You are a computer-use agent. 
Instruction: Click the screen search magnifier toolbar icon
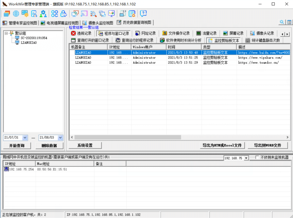[x=93, y=14]
